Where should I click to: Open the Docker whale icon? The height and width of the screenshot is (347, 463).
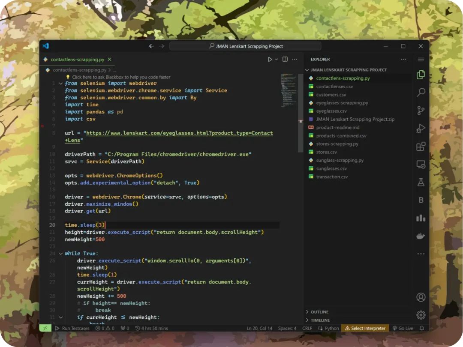pos(421,236)
